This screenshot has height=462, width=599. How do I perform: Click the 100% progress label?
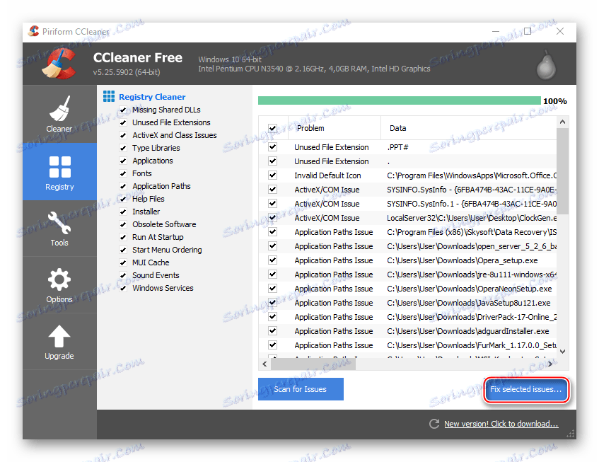coord(554,101)
